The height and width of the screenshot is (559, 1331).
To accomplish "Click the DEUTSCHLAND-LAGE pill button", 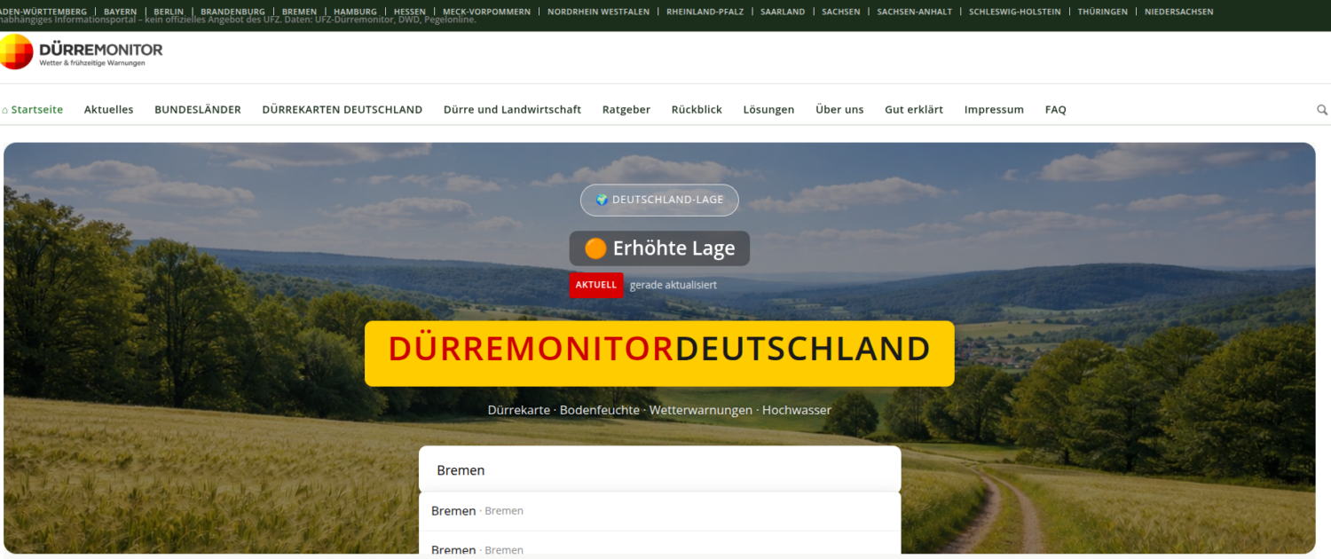I will point(659,200).
